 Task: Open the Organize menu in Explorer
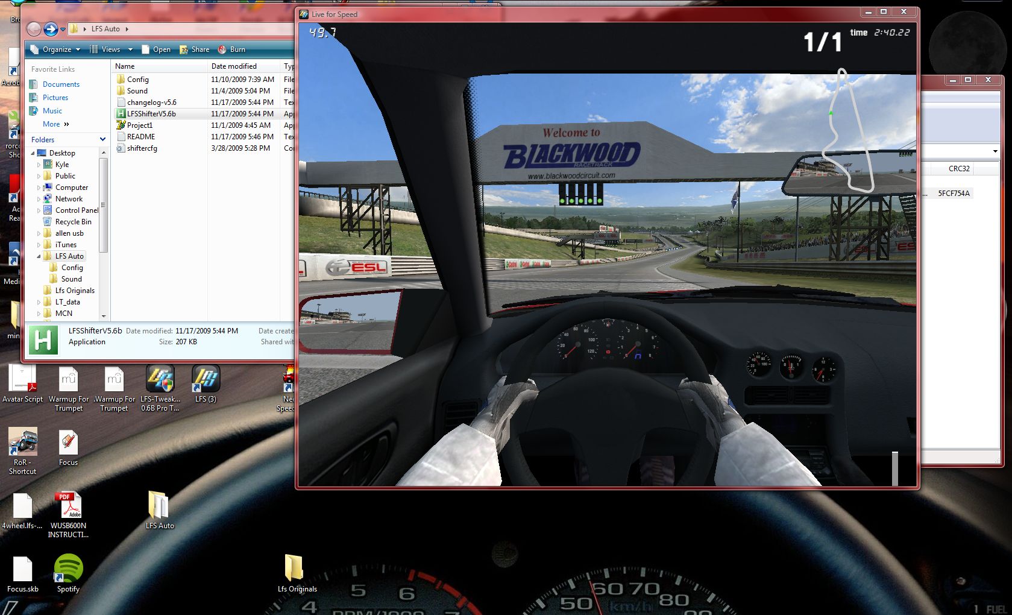pyautogui.click(x=55, y=49)
